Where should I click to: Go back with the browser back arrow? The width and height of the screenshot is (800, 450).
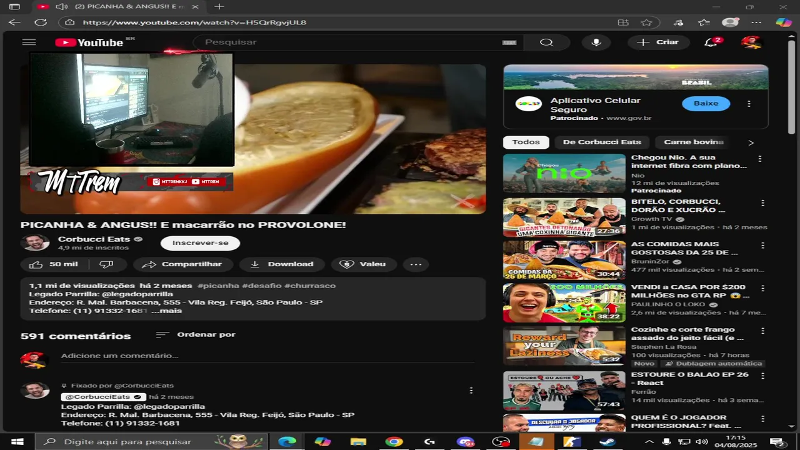pyautogui.click(x=14, y=22)
